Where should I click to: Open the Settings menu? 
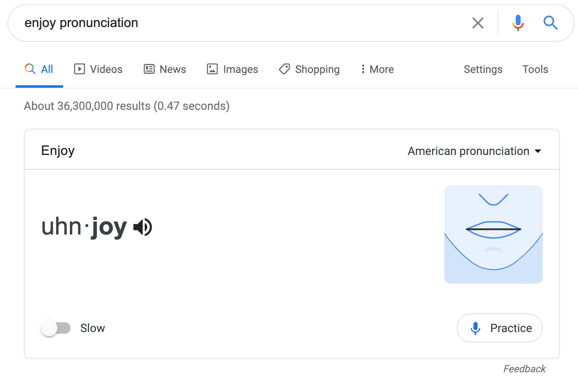pyautogui.click(x=483, y=69)
